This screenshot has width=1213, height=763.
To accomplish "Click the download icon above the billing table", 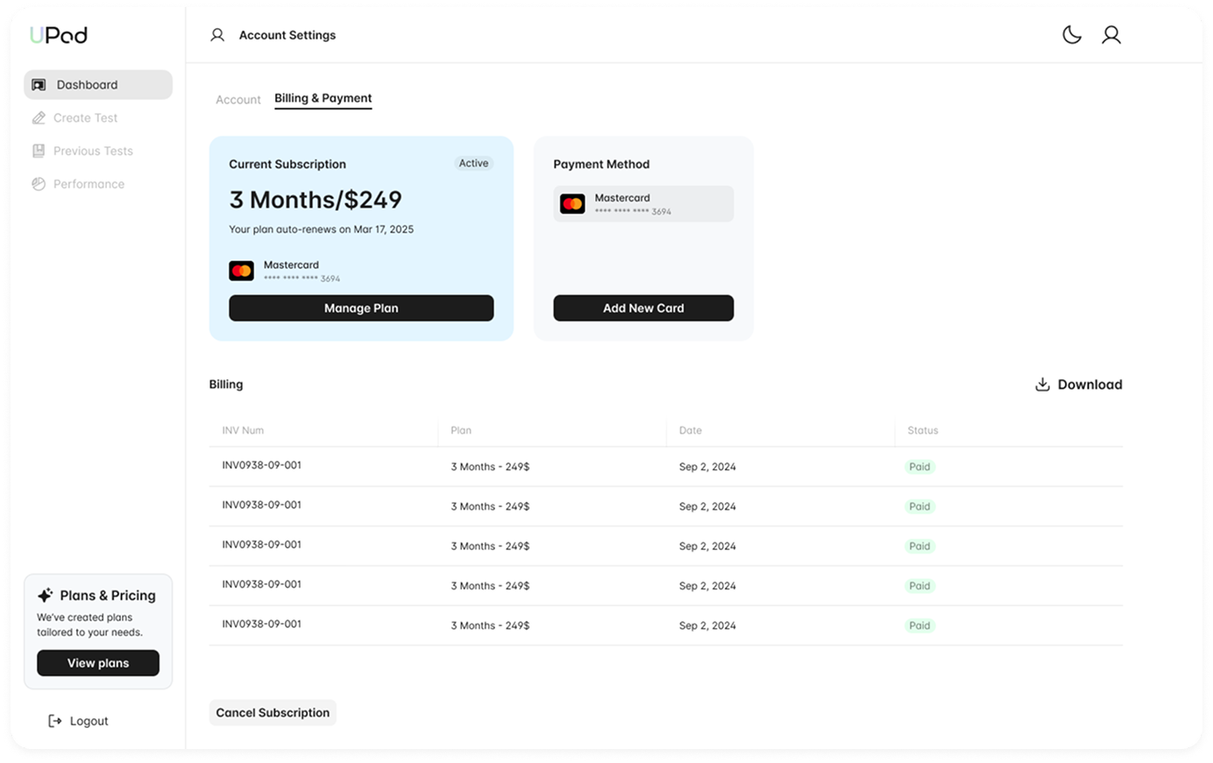I will pos(1042,384).
